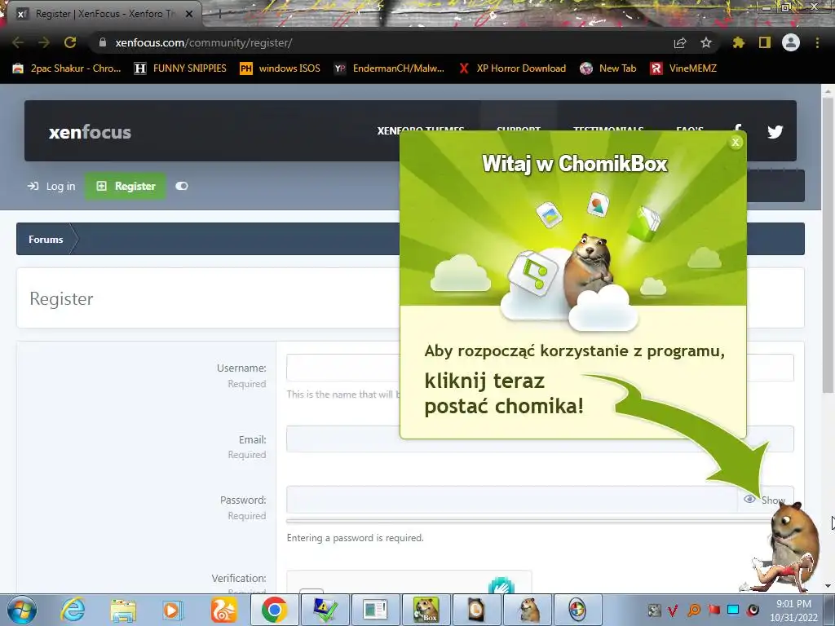Open Chrome three-dot menu
The height and width of the screenshot is (626, 835).
[817, 42]
